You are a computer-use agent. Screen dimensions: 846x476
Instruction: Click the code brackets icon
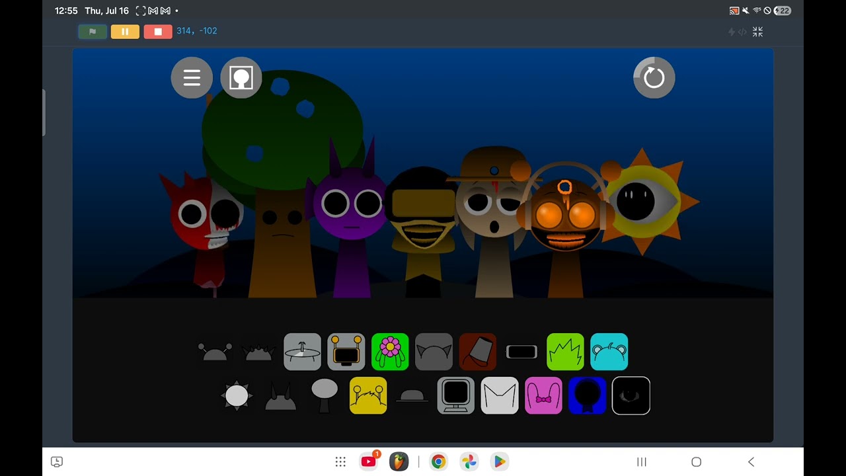[x=742, y=32]
